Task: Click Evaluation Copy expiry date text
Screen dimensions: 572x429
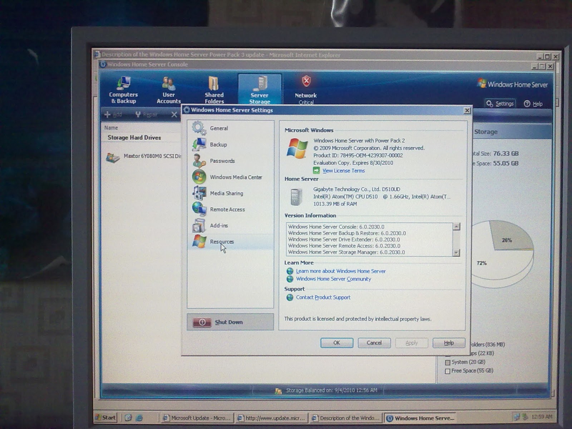Action: click(x=353, y=163)
